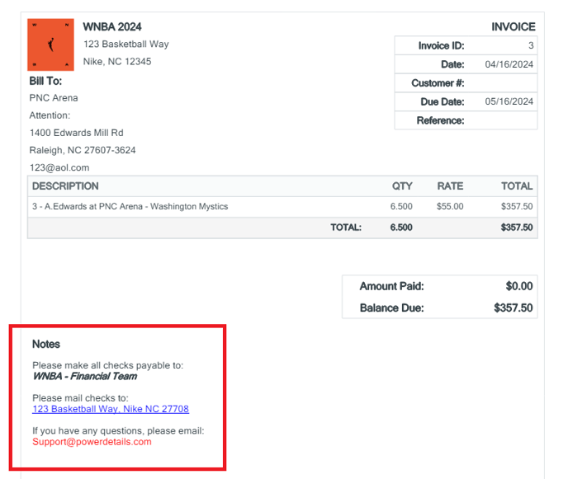Screen dimensions: 568x479
Task: Select the WNBA - Financial Team payee text
Action: [x=84, y=377]
